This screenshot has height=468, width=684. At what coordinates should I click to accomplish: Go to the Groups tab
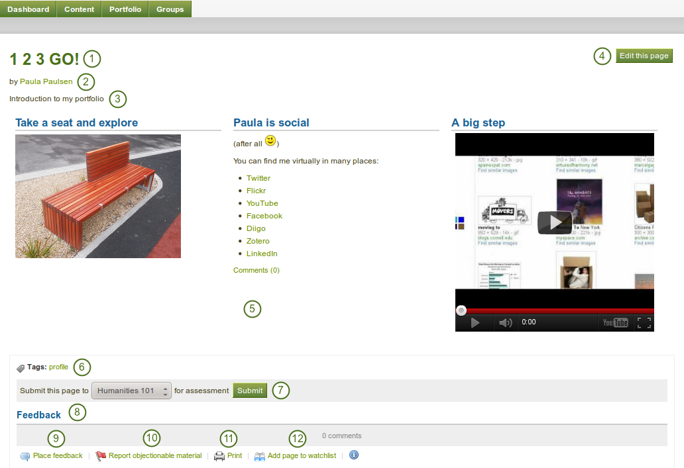170,9
